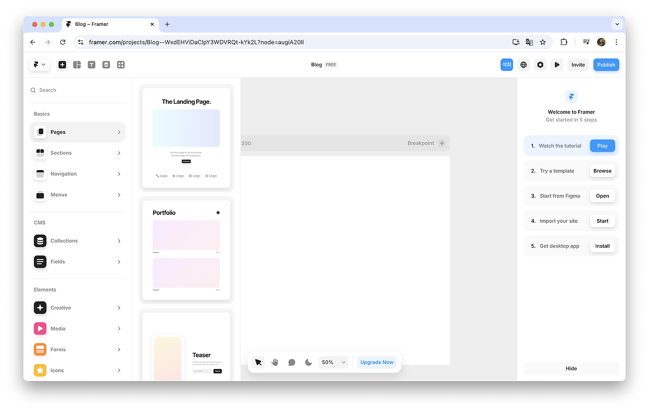Select the comment bubble tool
Image resolution: width=649 pixels, height=412 pixels.
point(292,362)
